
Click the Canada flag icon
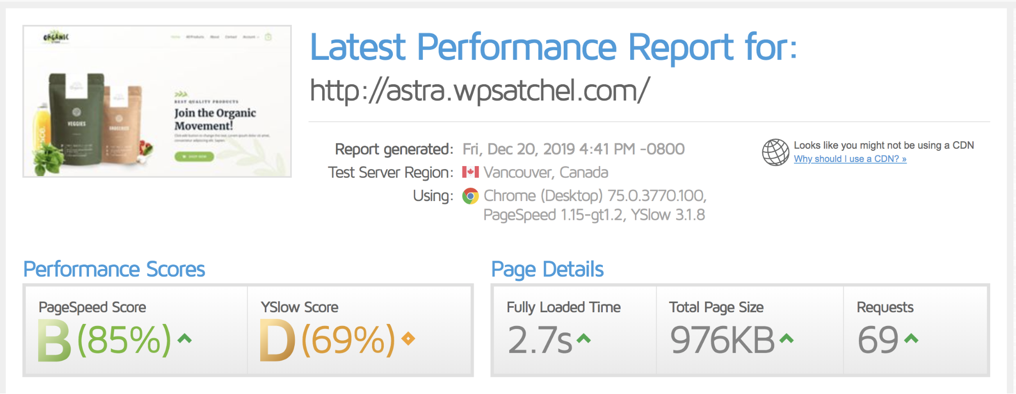click(x=472, y=172)
